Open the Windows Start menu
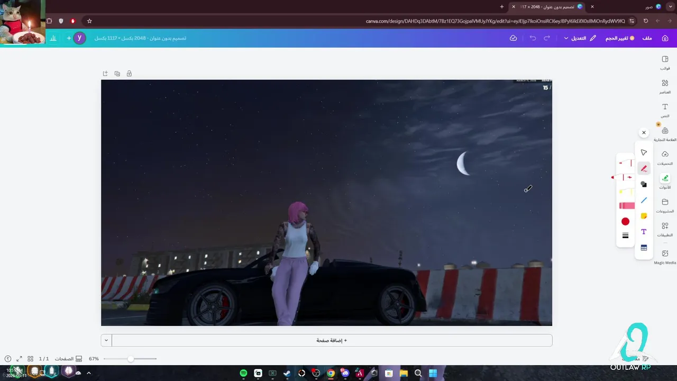The image size is (677, 381). (x=433, y=373)
